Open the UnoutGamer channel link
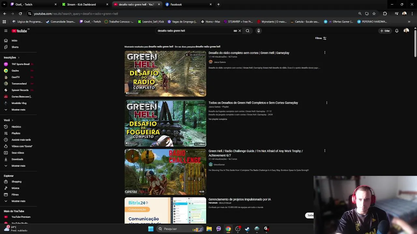Viewport: 417px width, 234px height. (219, 165)
